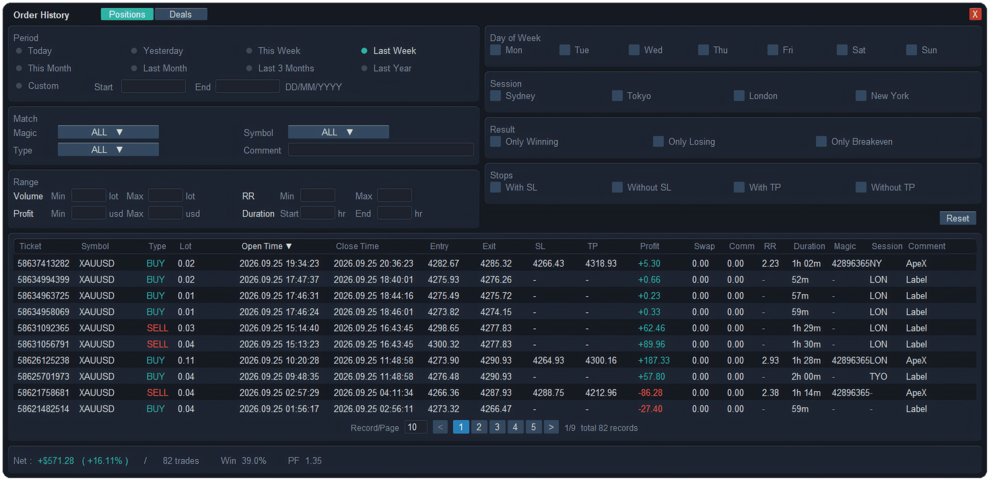Enable the New York session filter

861,96
